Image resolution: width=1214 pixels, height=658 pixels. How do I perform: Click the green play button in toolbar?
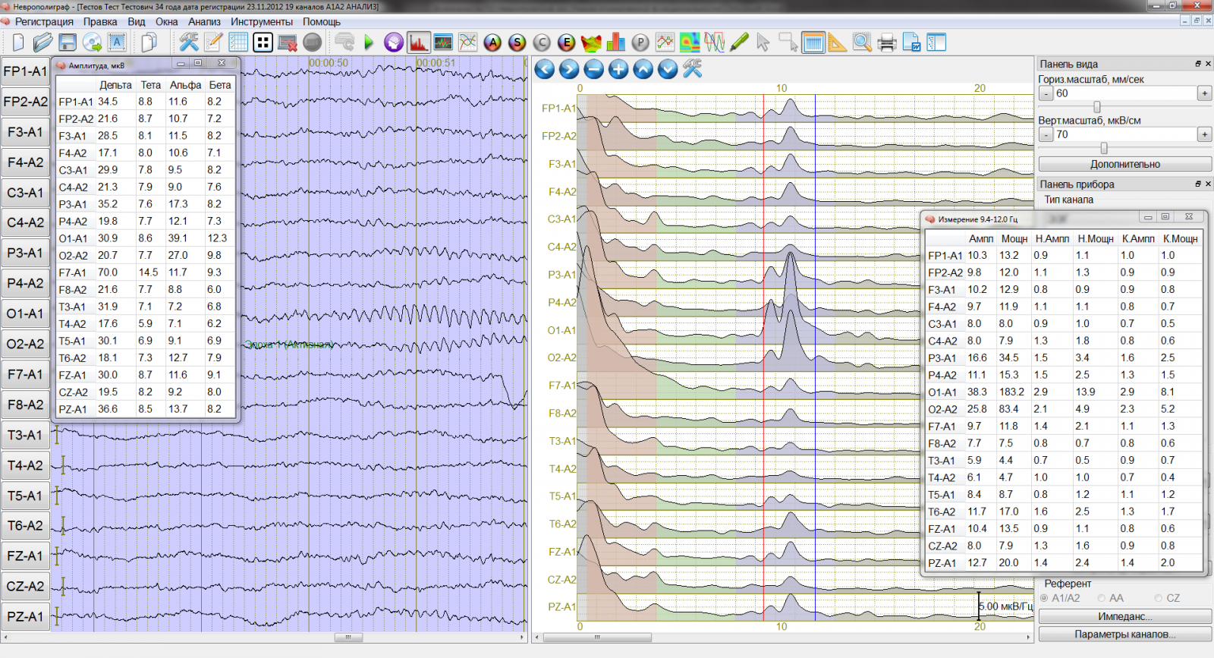coord(369,43)
